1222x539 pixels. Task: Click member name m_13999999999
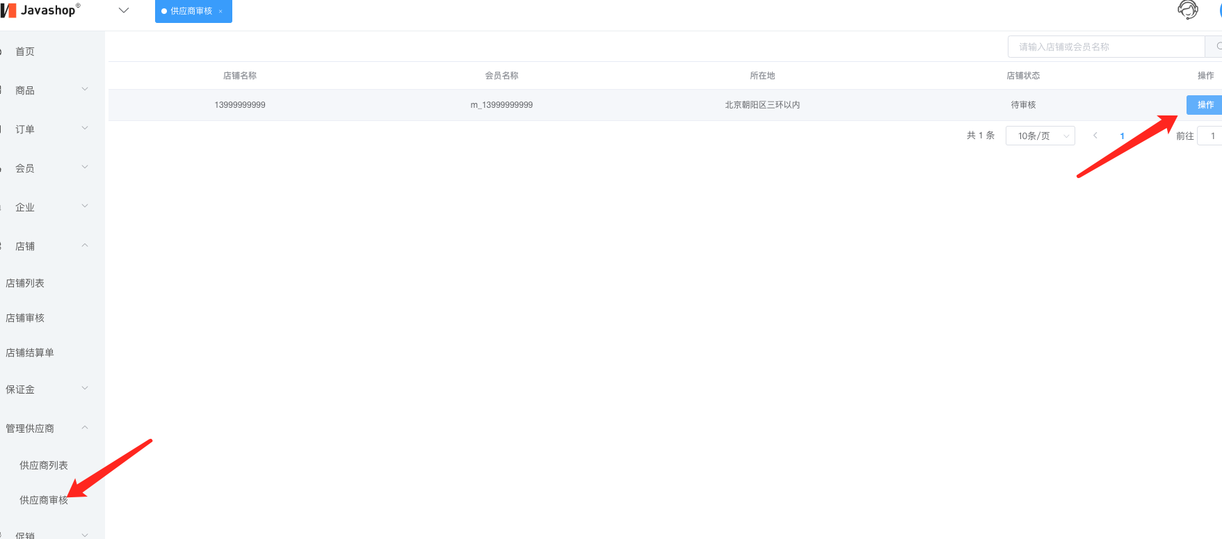point(501,105)
